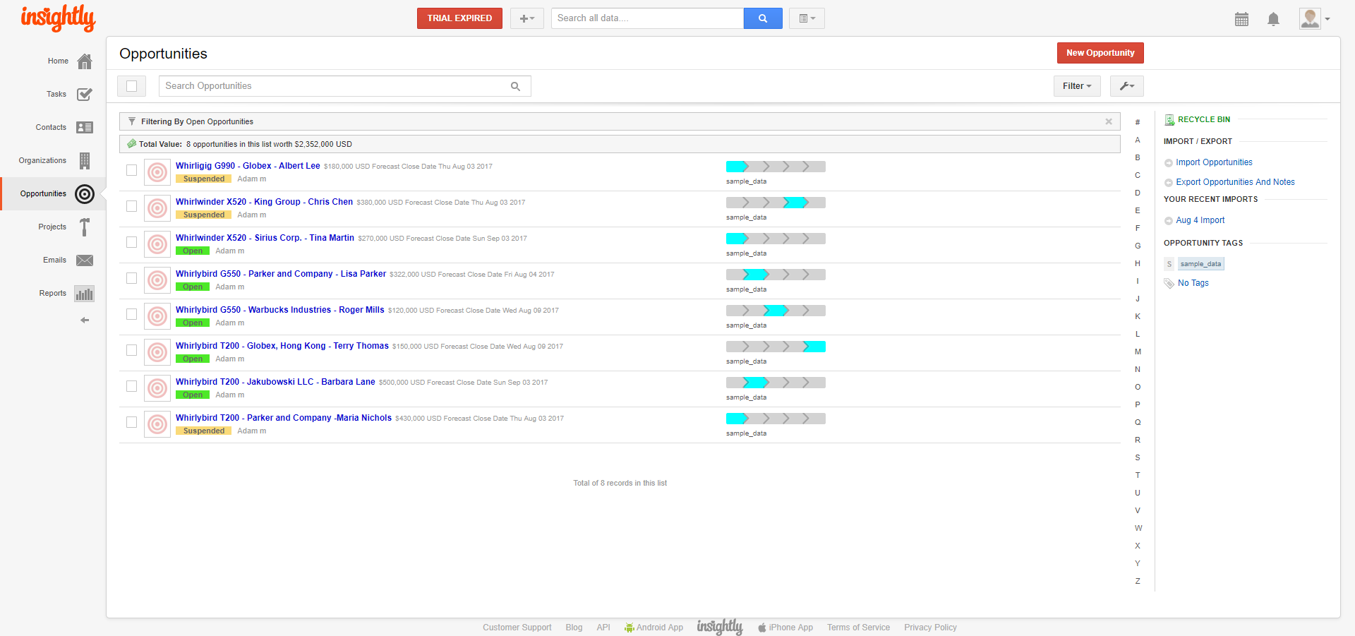Open the Tasks checkmark icon
The image size is (1355, 636).
85,95
